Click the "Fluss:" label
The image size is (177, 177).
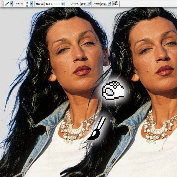96,4
